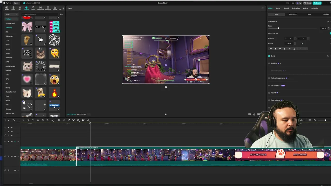
Task: Uncheck the Blend checkbox
Action: 269,56
